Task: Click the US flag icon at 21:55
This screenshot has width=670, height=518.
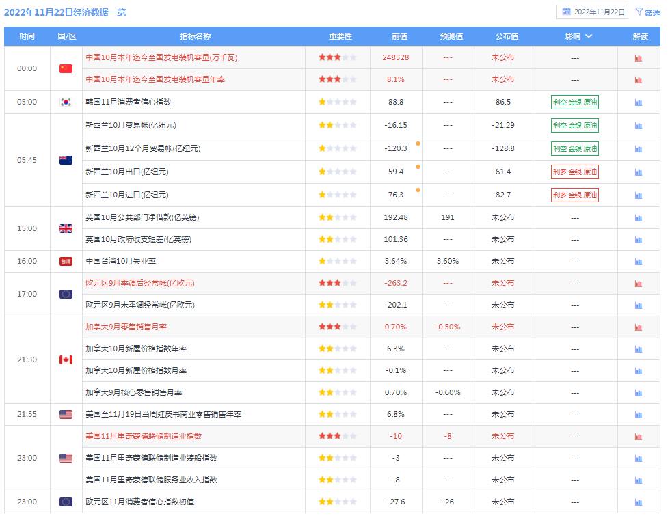Action: [66, 414]
